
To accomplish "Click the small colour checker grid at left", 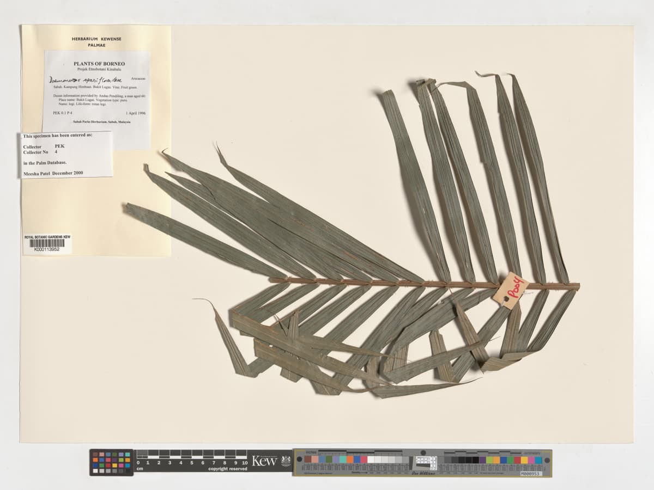I will pyautogui.click(x=111, y=462).
